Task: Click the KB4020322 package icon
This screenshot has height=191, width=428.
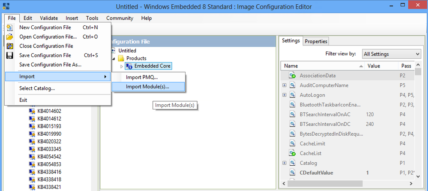Action: tap(32, 142)
